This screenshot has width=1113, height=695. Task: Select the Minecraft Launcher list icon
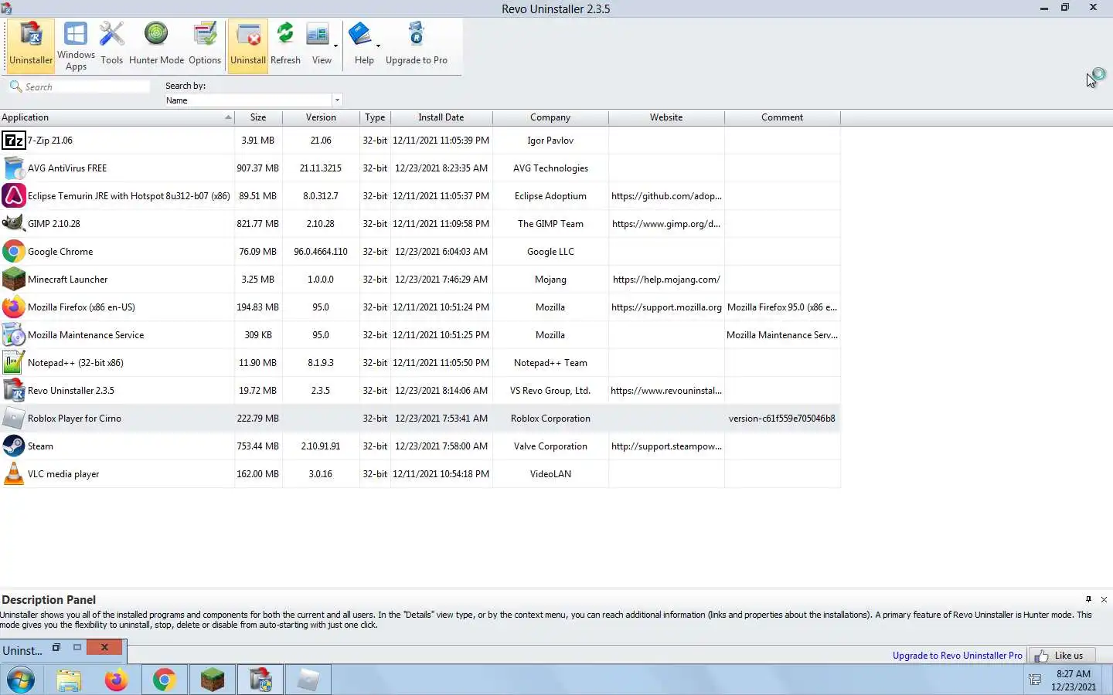14,280
